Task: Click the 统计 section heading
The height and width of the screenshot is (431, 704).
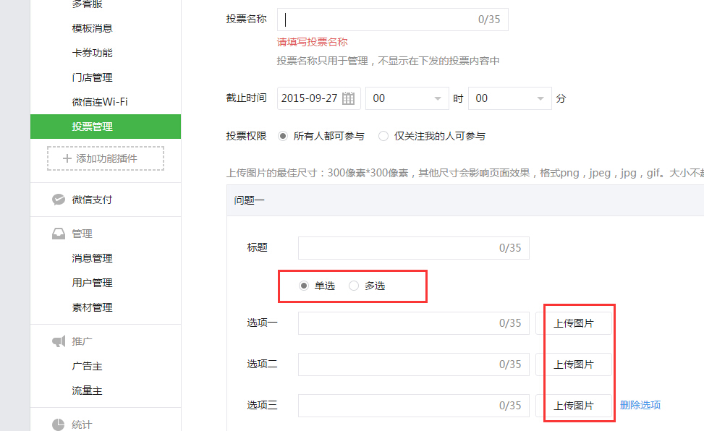Action: [x=82, y=424]
